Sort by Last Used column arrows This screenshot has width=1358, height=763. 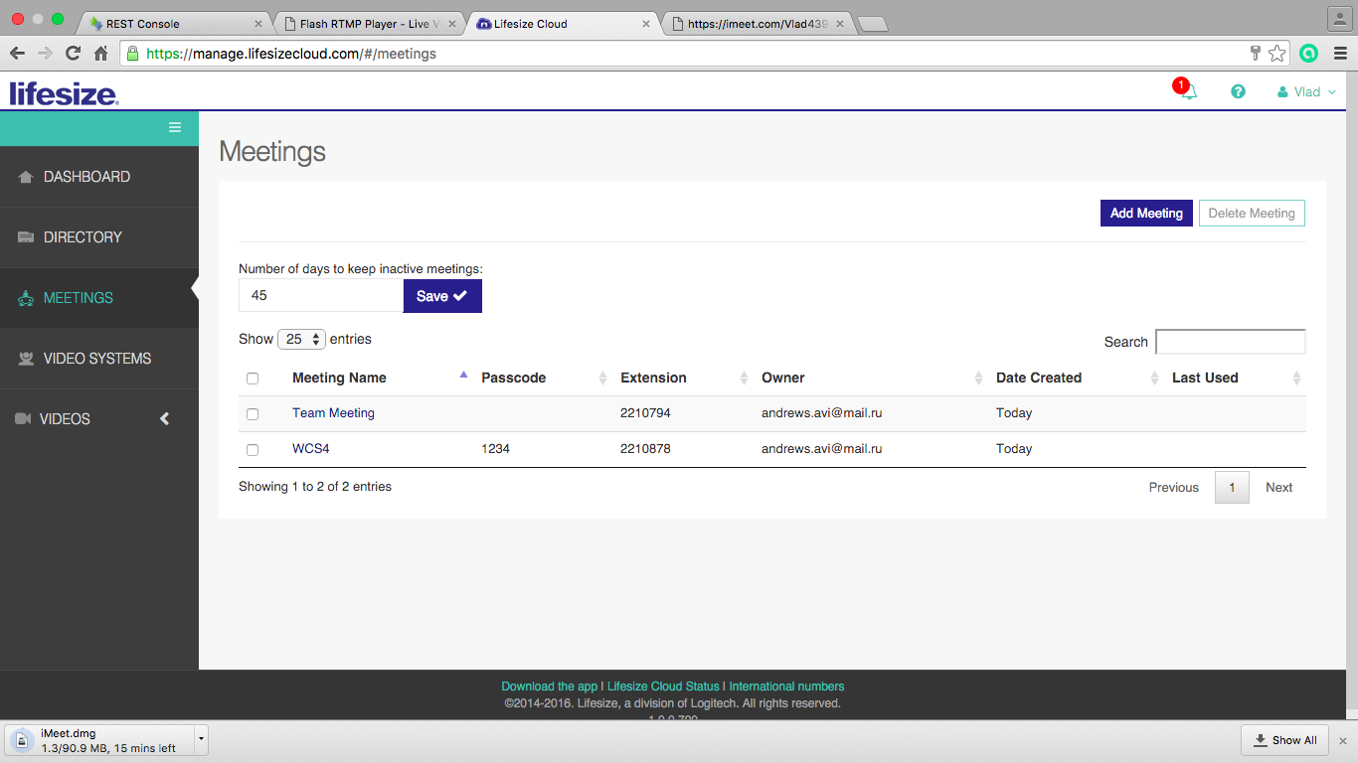tap(1296, 378)
